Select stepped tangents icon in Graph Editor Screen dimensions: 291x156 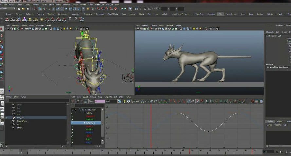pyautogui.click(x=151, y=101)
